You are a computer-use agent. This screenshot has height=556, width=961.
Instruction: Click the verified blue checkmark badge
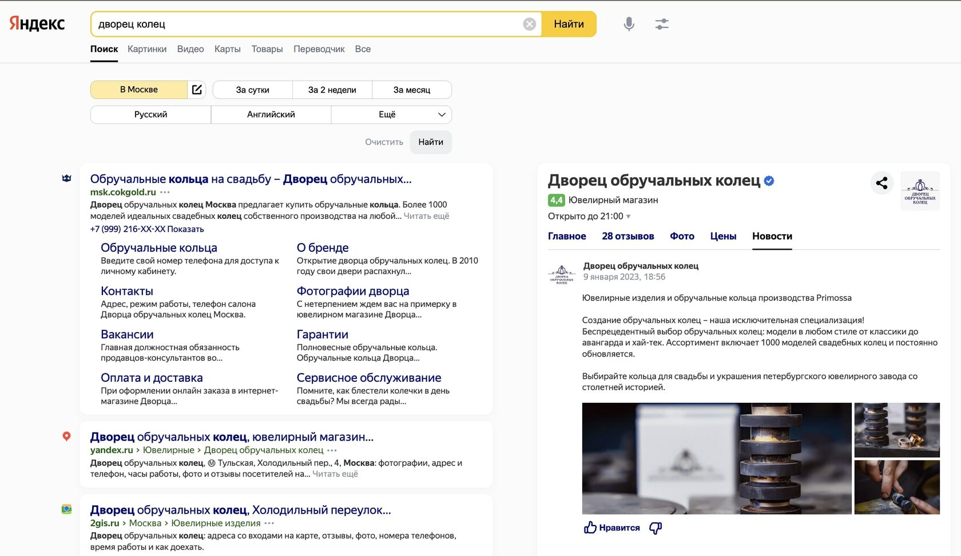point(769,181)
